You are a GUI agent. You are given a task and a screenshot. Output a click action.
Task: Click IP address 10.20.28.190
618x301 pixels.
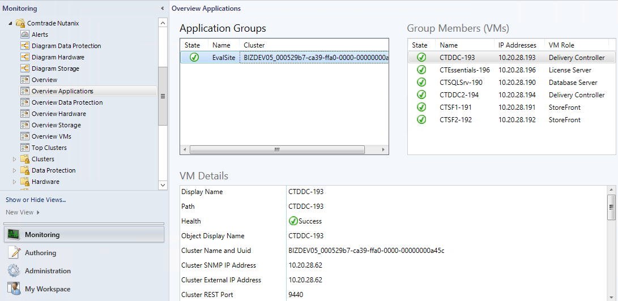pyautogui.click(x=517, y=83)
